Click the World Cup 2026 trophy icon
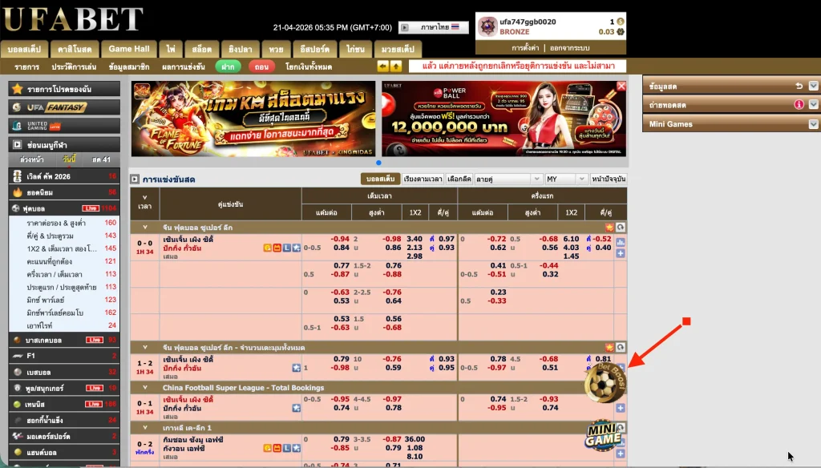This screenshot has height=468, width=821. 18,176
